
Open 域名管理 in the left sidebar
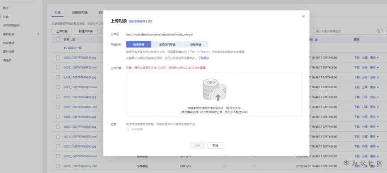tap(9, 43)
